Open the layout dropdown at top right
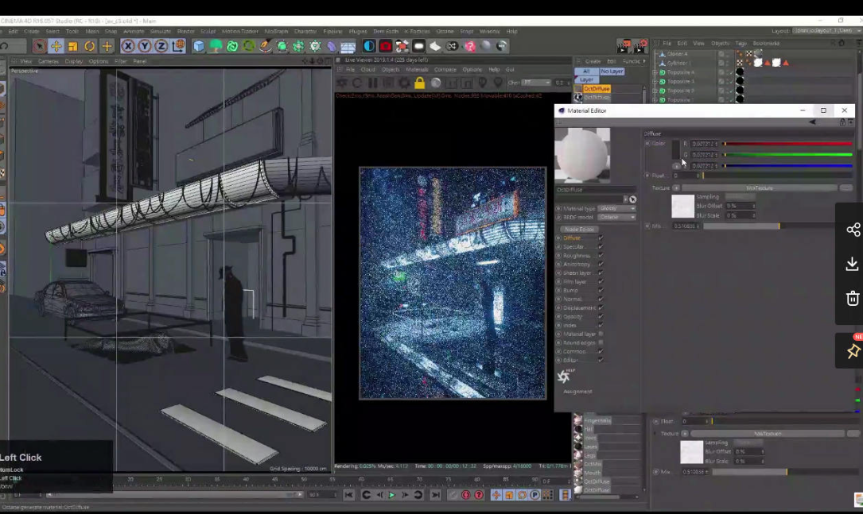Image resolution: width=863 pixels, height=514 pixels. point(825,31)
